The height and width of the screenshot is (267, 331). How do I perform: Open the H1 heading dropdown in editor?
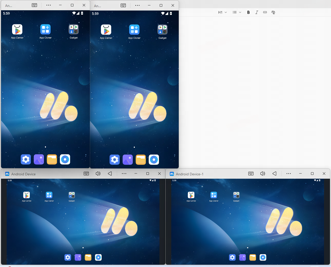pos(222,12)
